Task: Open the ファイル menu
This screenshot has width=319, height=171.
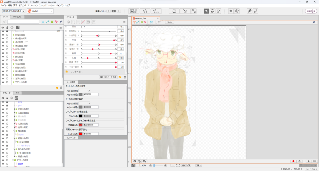Action: click(x=4, y=5)
